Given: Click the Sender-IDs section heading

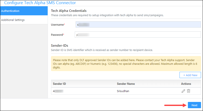Looking at the screenshot, I should 60,46.
